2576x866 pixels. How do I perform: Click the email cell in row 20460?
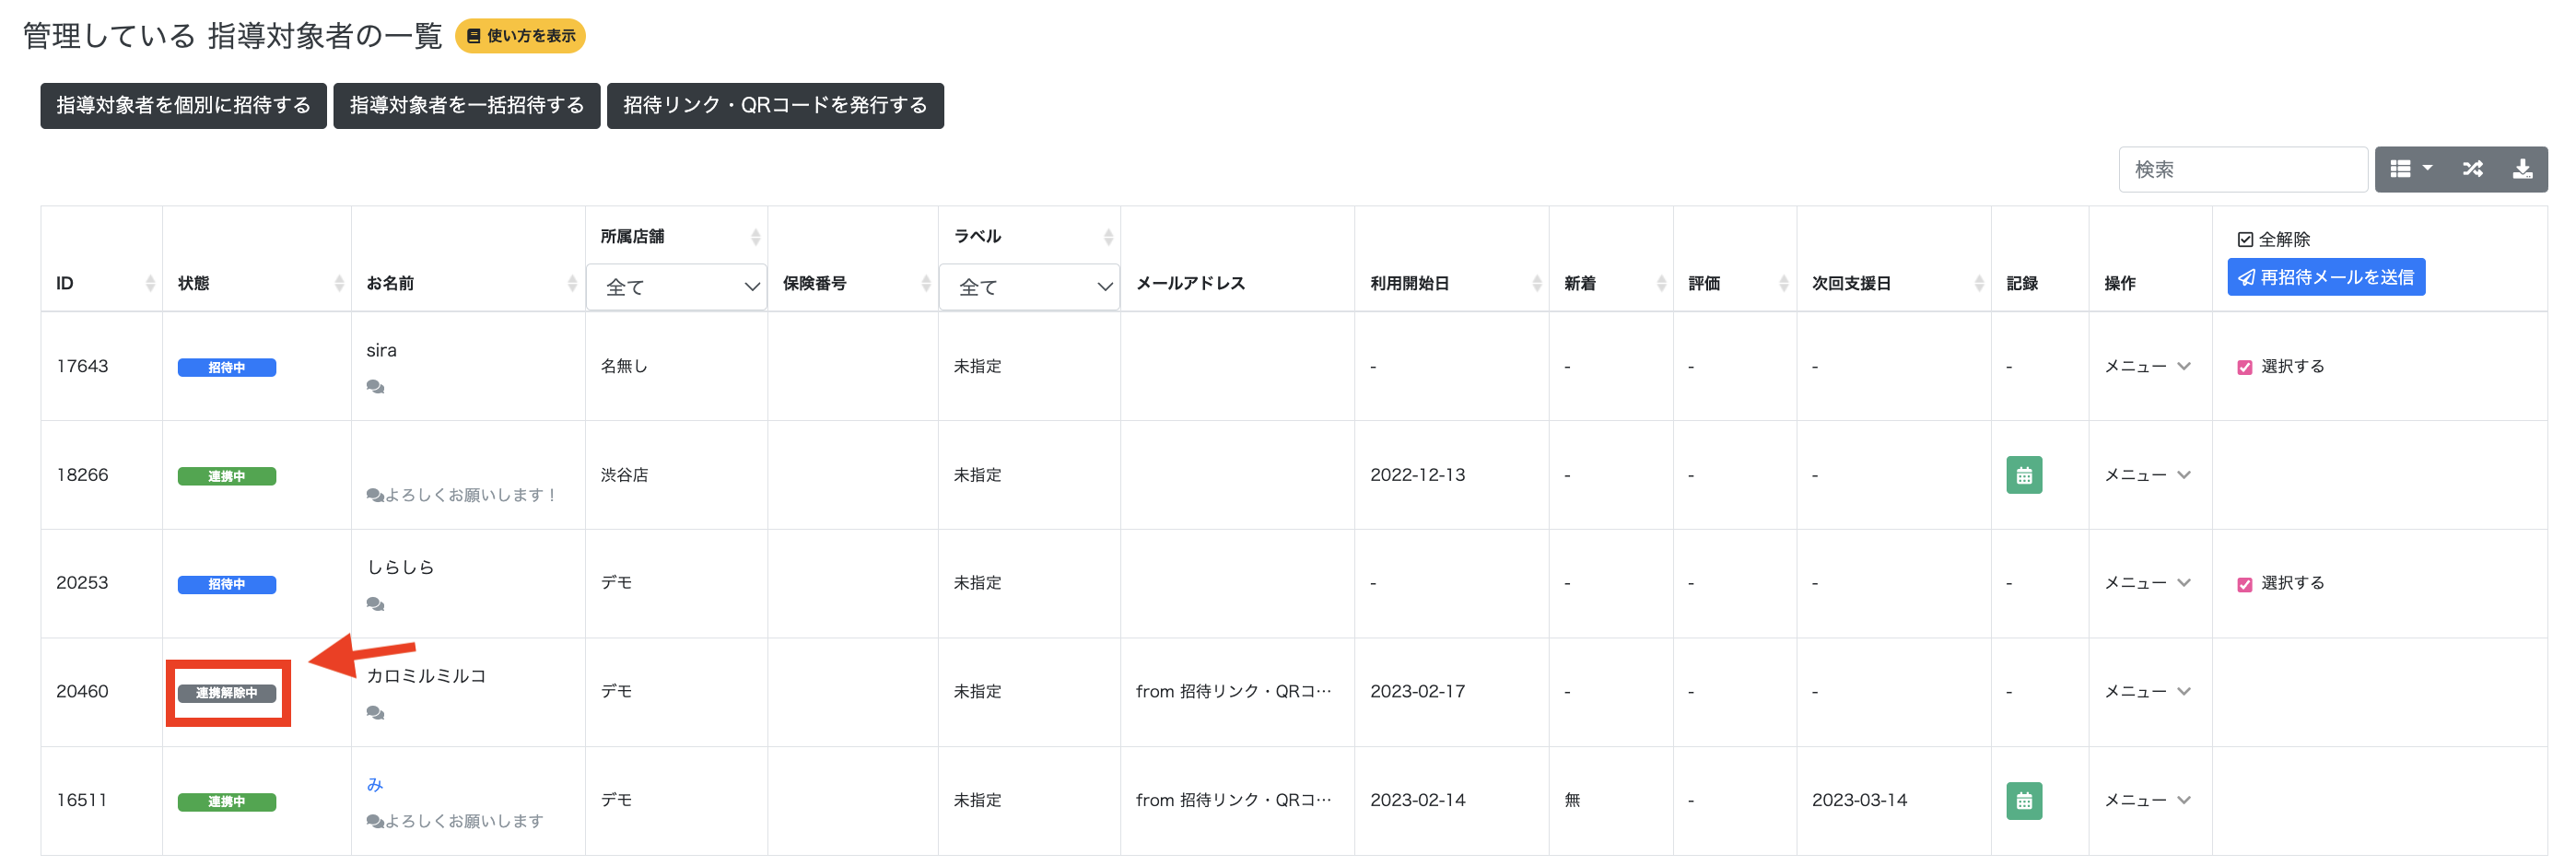point(1233,692)
